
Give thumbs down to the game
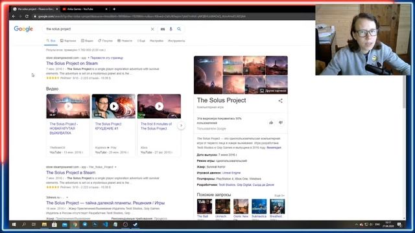(x=281, y=122)
